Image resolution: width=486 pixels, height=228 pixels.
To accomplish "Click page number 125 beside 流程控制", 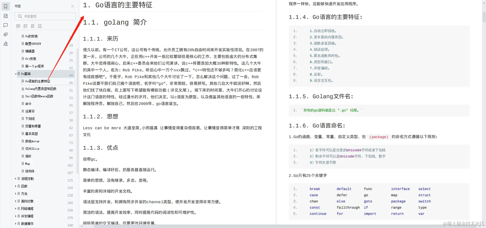I will [70, 180].
